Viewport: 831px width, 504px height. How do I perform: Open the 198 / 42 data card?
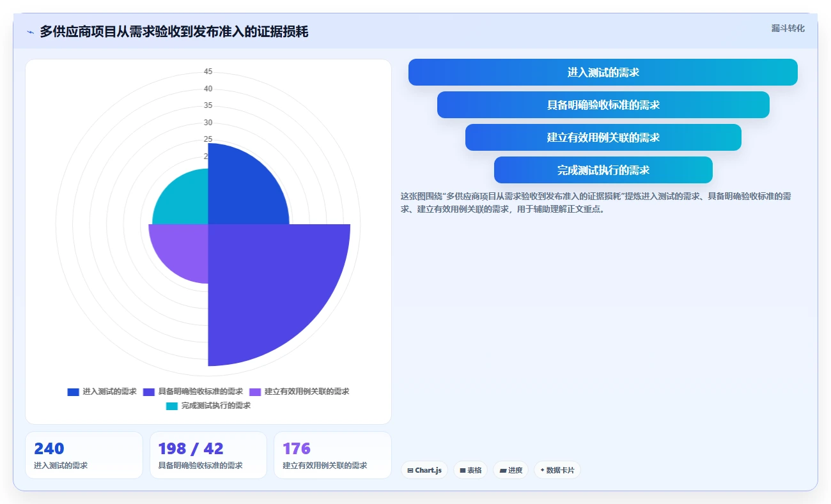pos(208,455)
